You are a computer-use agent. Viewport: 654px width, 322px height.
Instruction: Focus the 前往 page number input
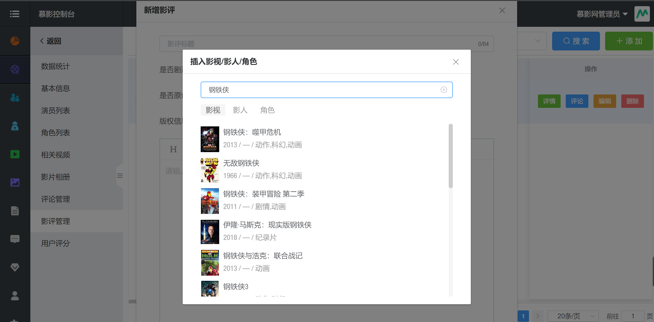pyautogui.click(x=632, y=316)
